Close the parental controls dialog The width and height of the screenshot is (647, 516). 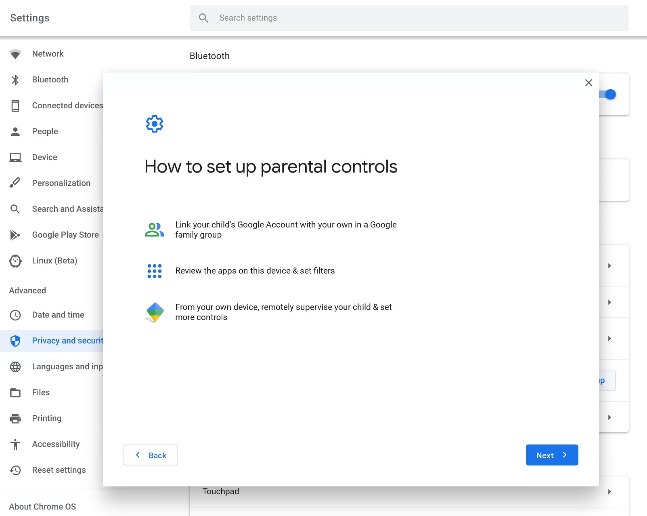click(588, 83)
